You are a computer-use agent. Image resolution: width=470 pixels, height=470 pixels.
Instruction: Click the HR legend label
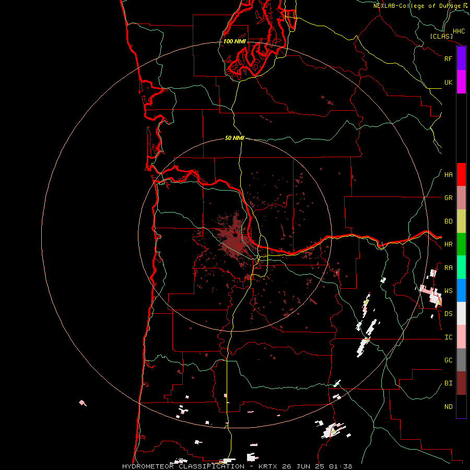pos(448,244)
